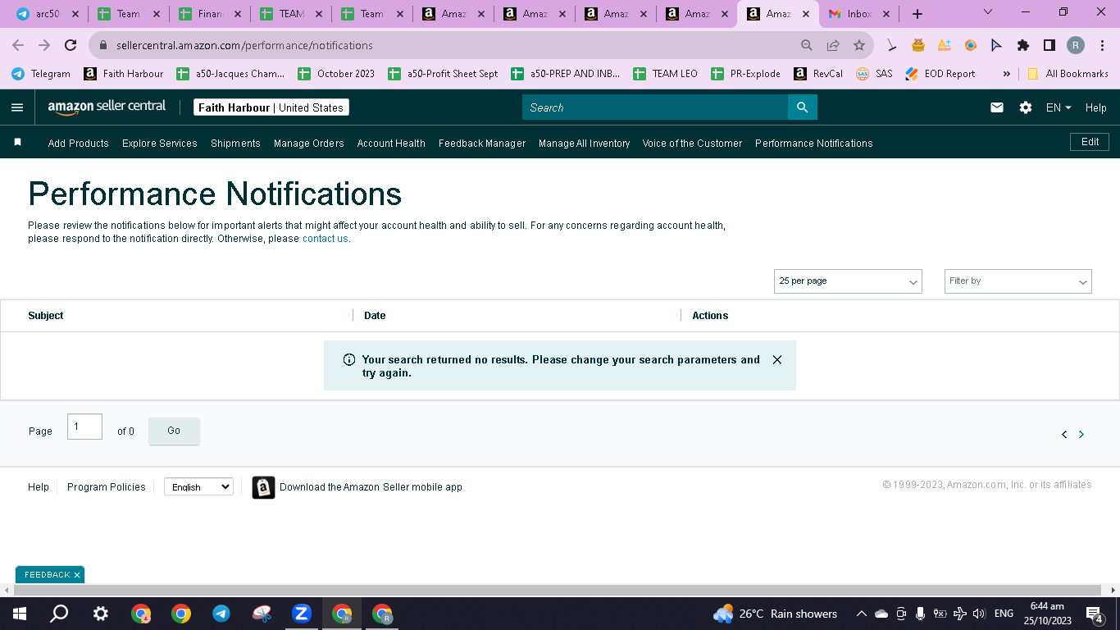Share this page from the address bar
This screenshot has height=630, width=1120.
833,46
